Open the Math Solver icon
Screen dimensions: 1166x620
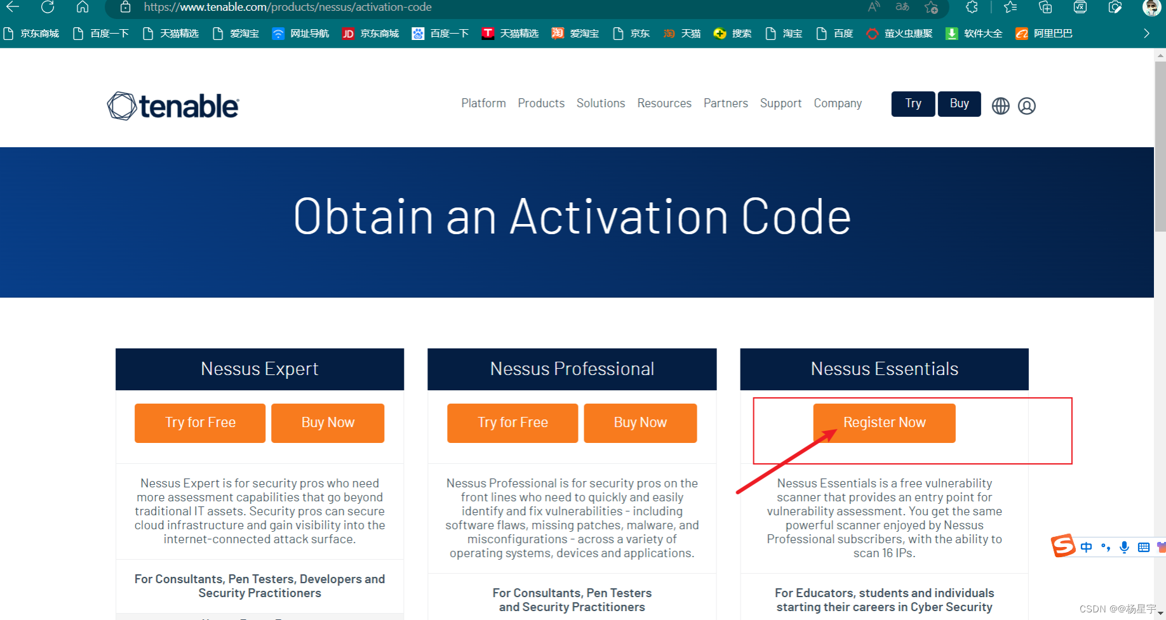[x=1080, y=7]
